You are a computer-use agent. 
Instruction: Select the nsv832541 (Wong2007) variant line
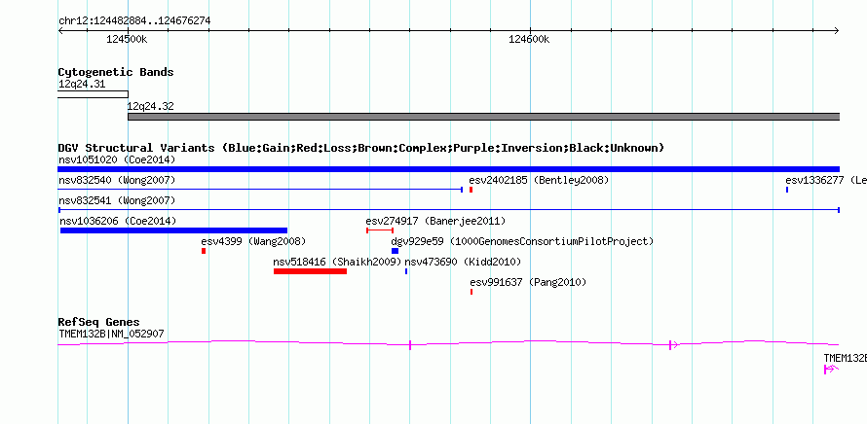[449, 210]
